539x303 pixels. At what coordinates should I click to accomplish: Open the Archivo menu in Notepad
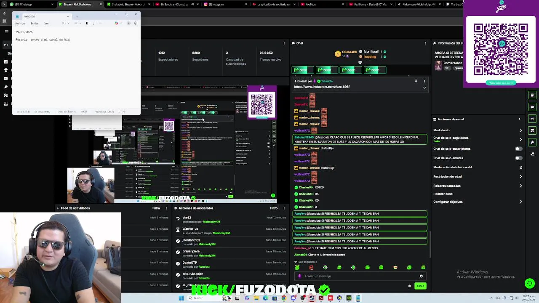point(20,23)
